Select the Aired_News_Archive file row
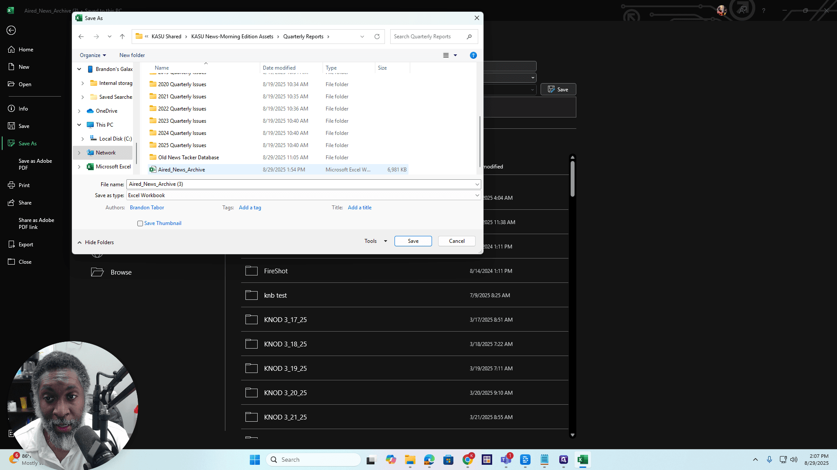This screenshot has height=470, width=837. coord(278,170)
